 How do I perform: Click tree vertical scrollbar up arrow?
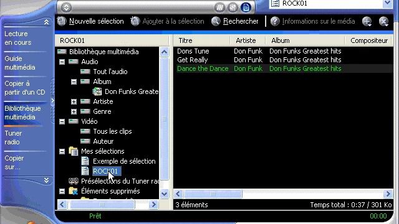point(165,52)
